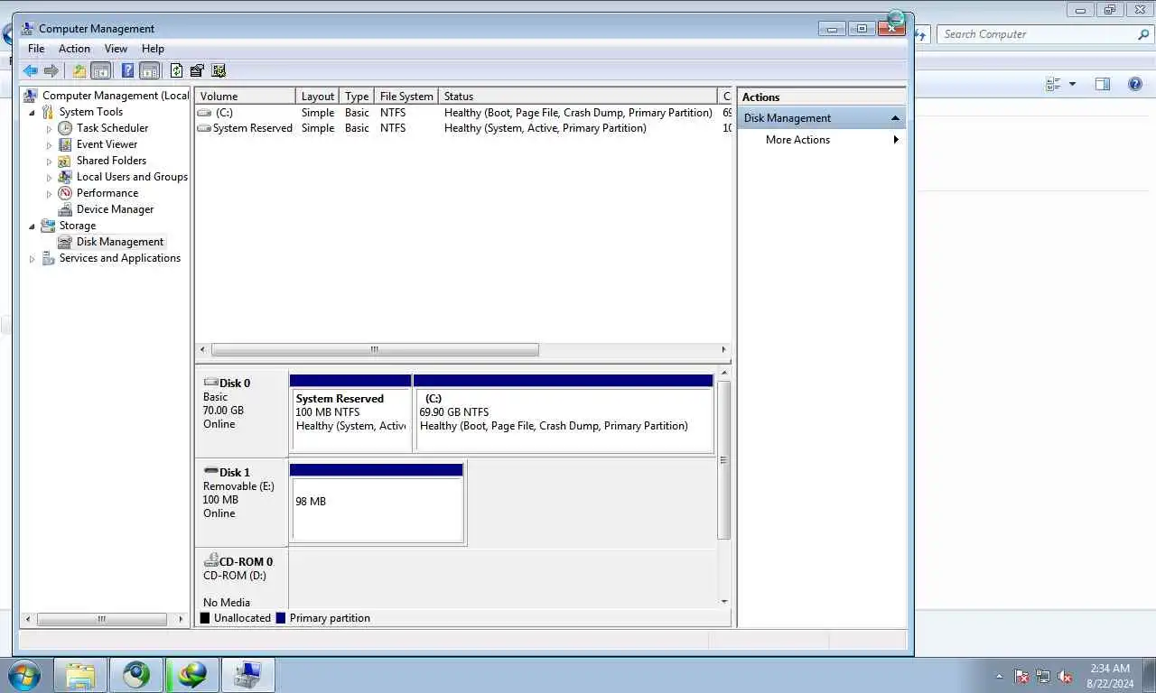Click the (C:) volume drive icon in list

point(204,113)
